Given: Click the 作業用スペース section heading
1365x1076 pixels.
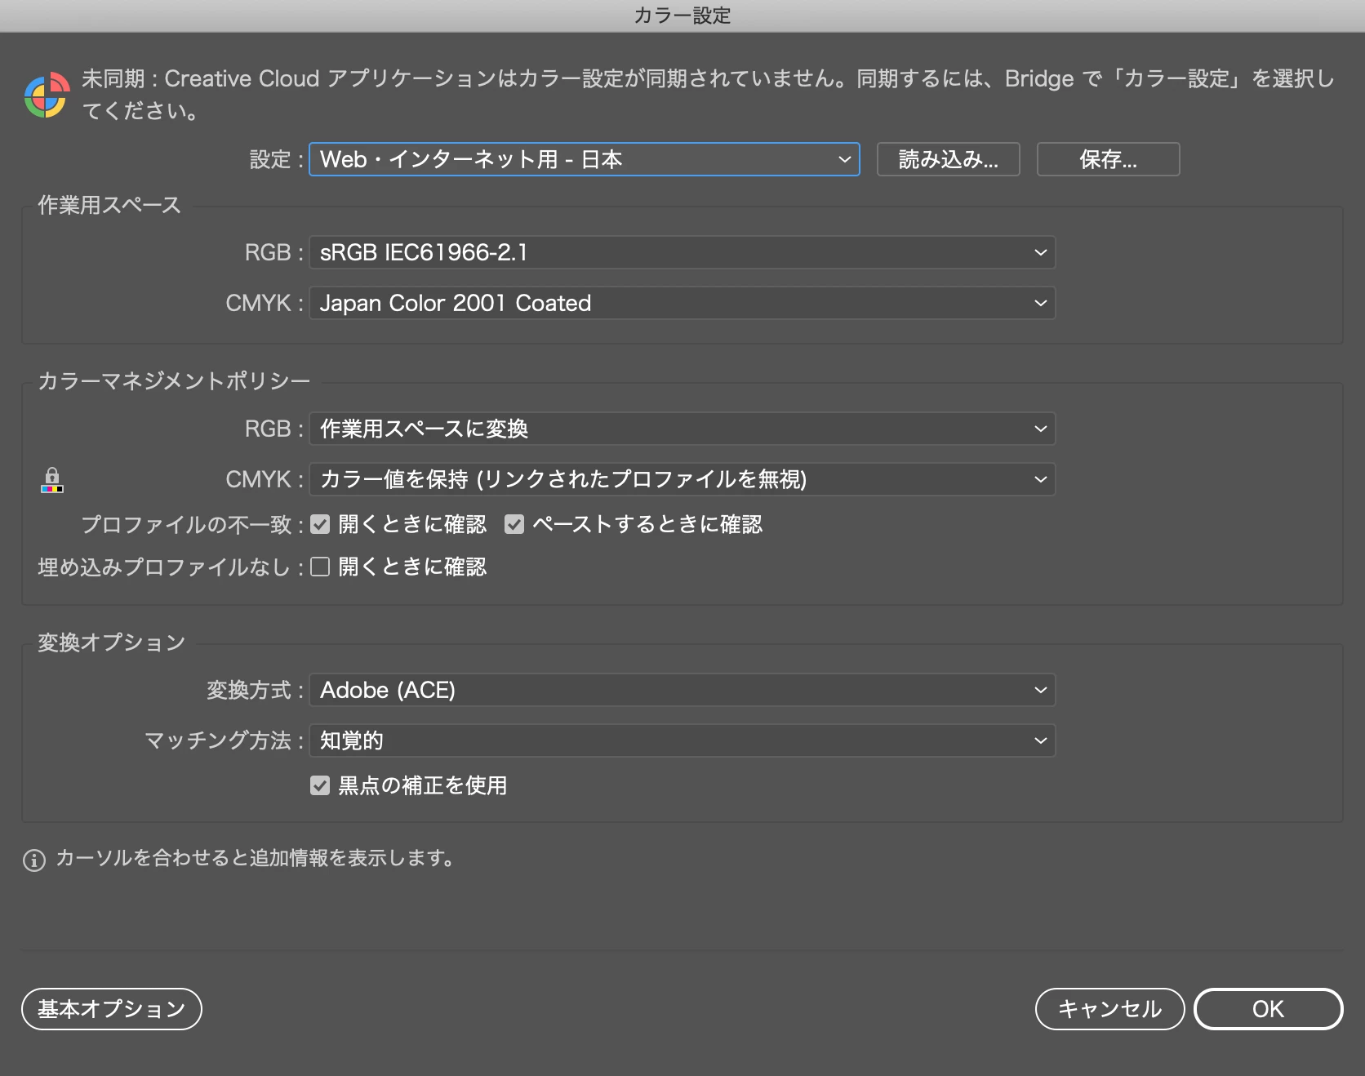Looking at the screenshot, I should pyautogui.click(x=109, y=205).
